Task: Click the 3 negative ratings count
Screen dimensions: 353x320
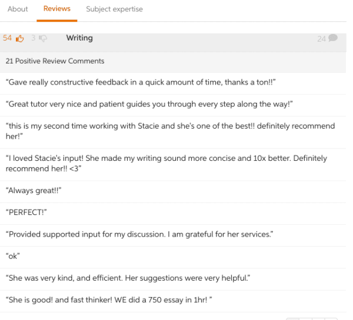Action: [x=34, y=38]
